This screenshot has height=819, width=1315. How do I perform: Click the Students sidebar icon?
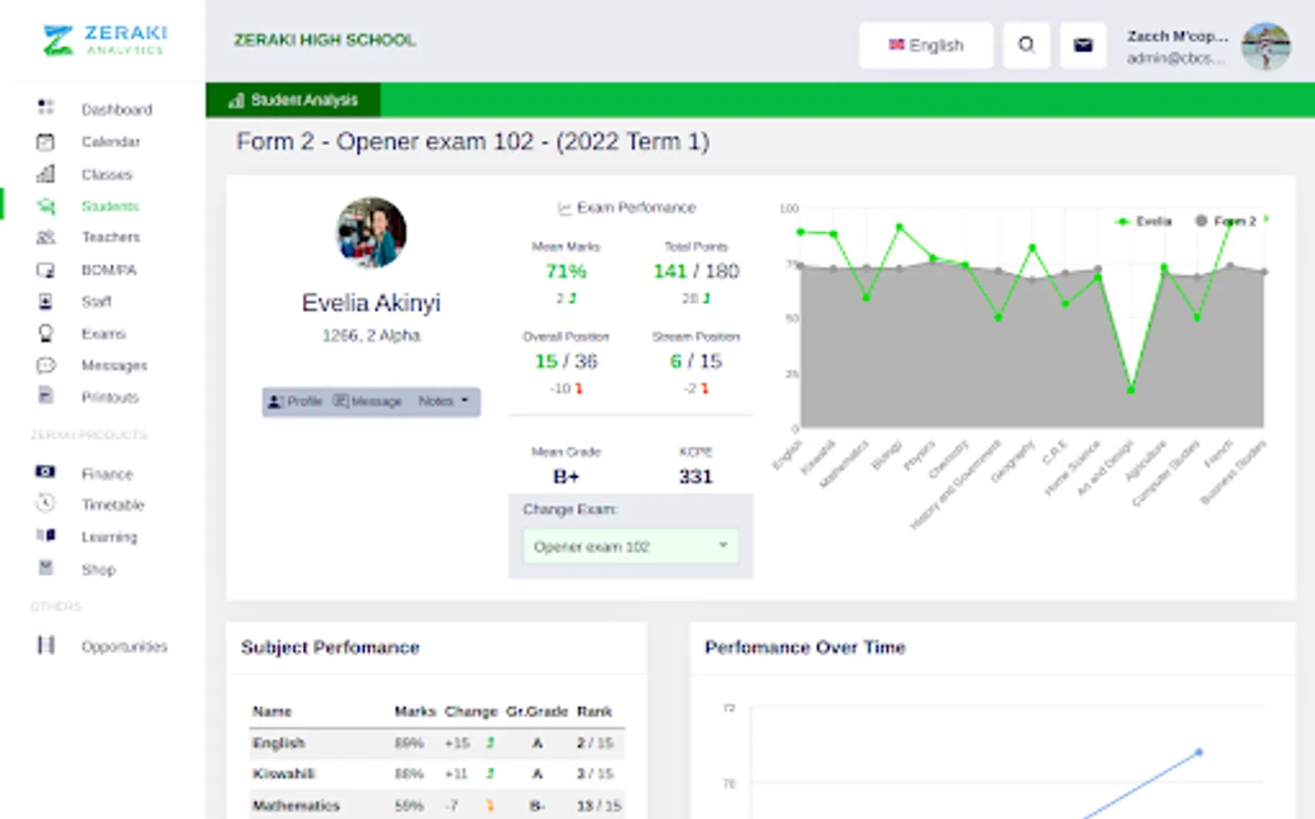point(46,207)
